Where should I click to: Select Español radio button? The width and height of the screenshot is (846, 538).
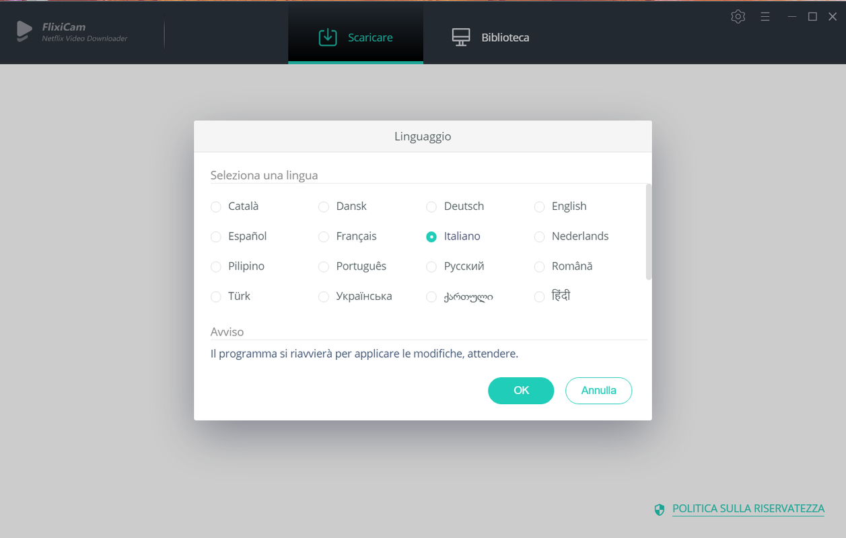216,237
